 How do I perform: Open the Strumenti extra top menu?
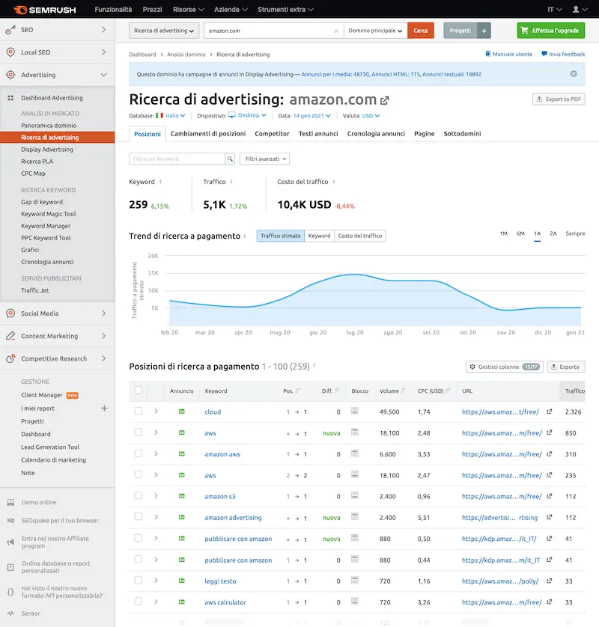286,9
